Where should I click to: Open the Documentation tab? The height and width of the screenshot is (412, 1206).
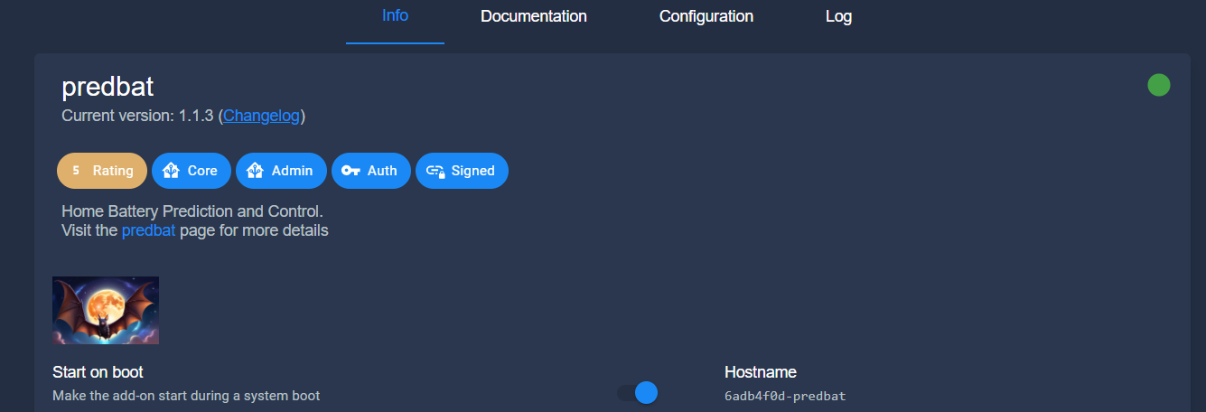click(x=534, y=16)
